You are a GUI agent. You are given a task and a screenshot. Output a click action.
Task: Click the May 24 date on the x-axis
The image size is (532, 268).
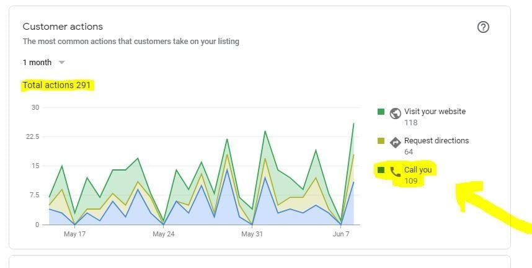pos(163,234)
